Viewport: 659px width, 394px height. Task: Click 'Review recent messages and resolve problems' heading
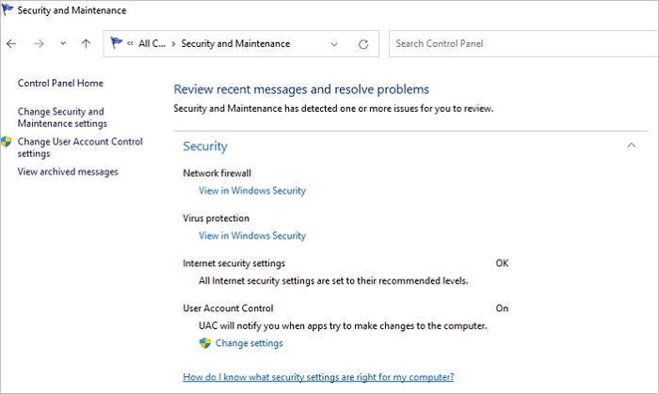point(301,89)
